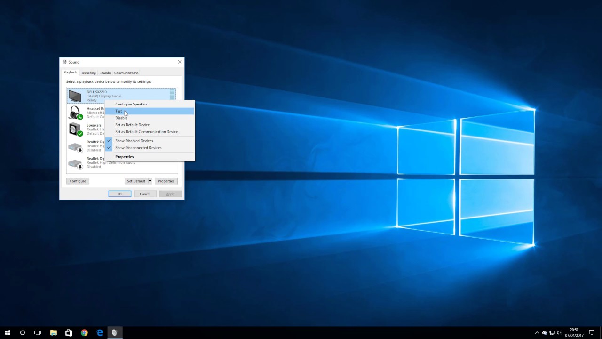Click the 'Intel(R) Display Audio' text
602x339 pixels.
pos(104,96)
